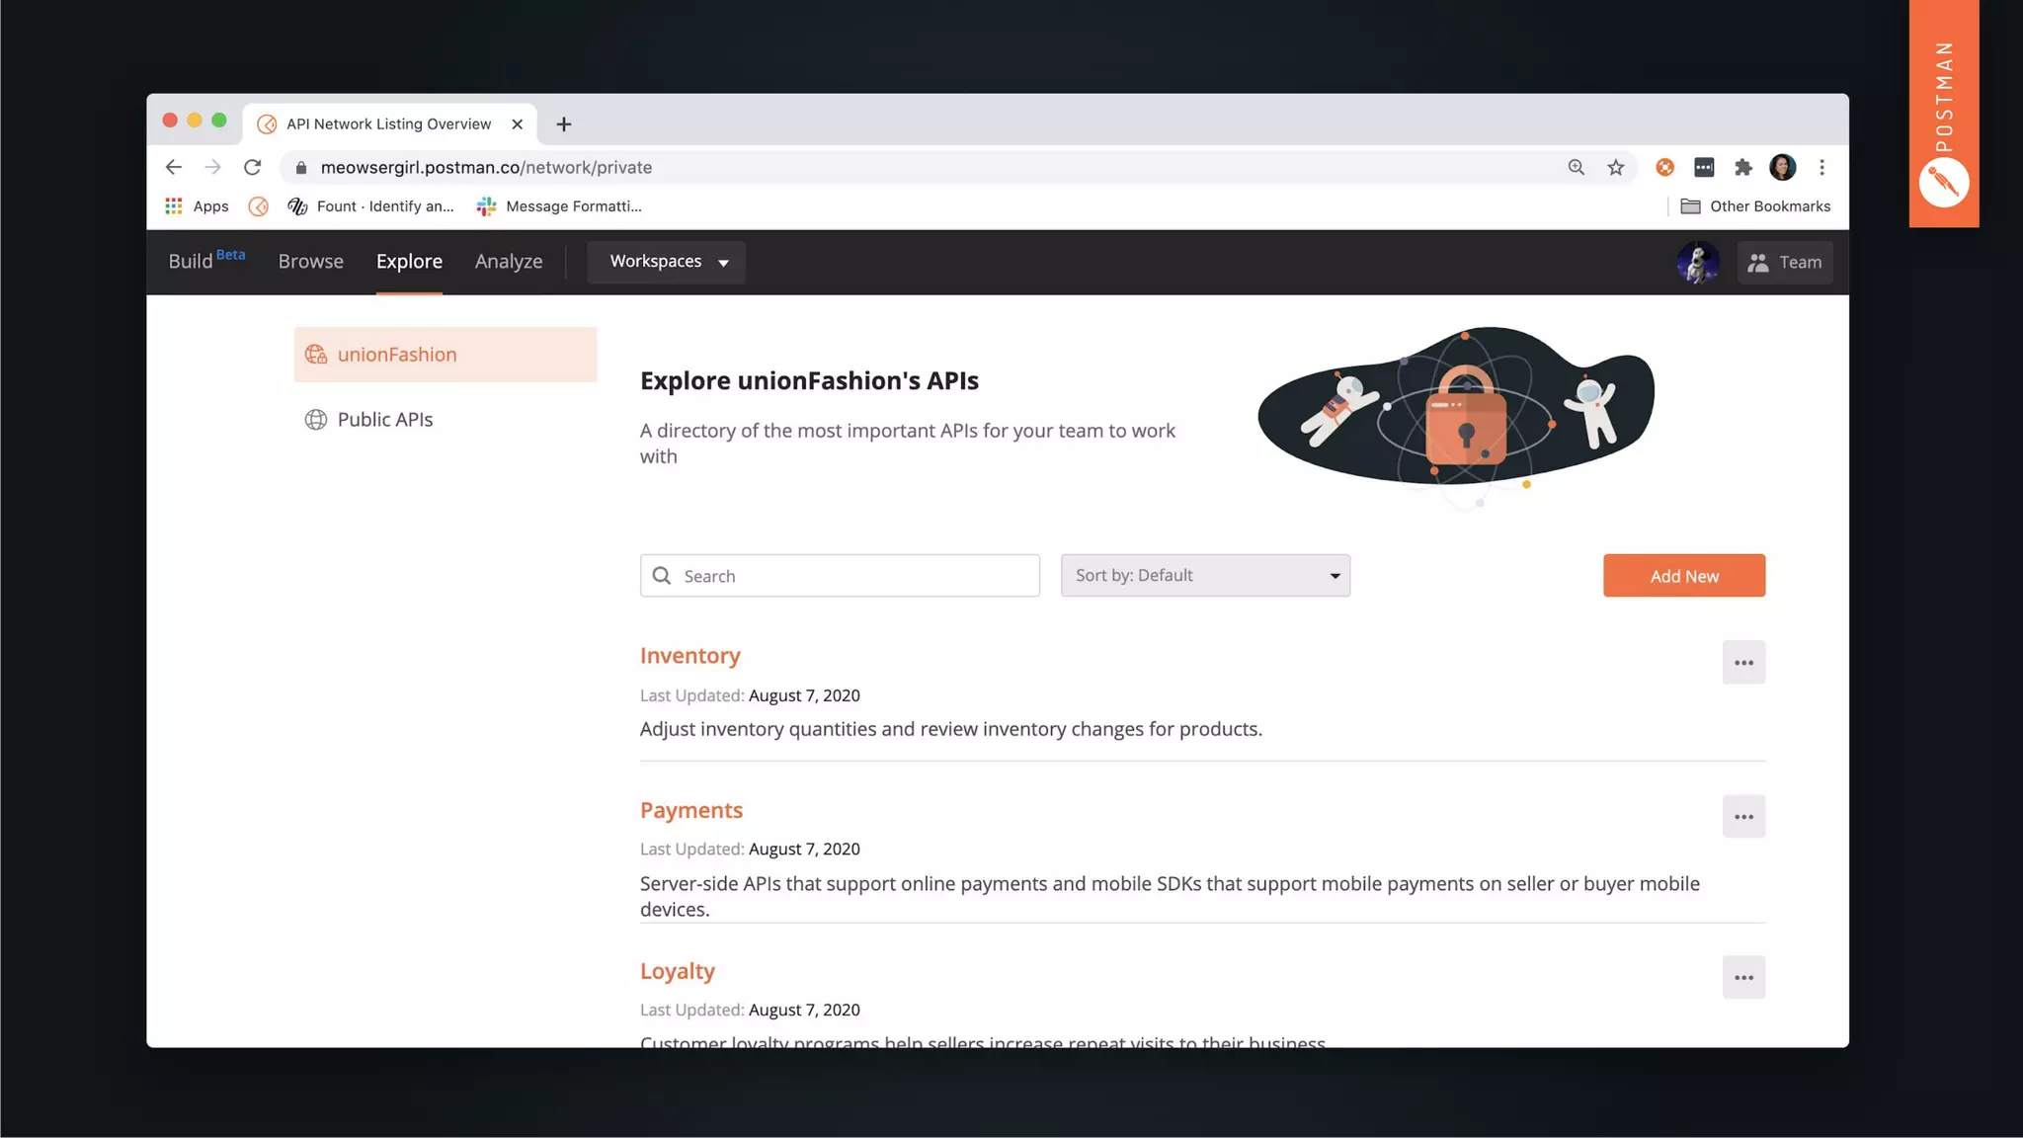Open more options for Payments API
The height and width of the screenshot is (1138, 2023).
(1743, 817)
